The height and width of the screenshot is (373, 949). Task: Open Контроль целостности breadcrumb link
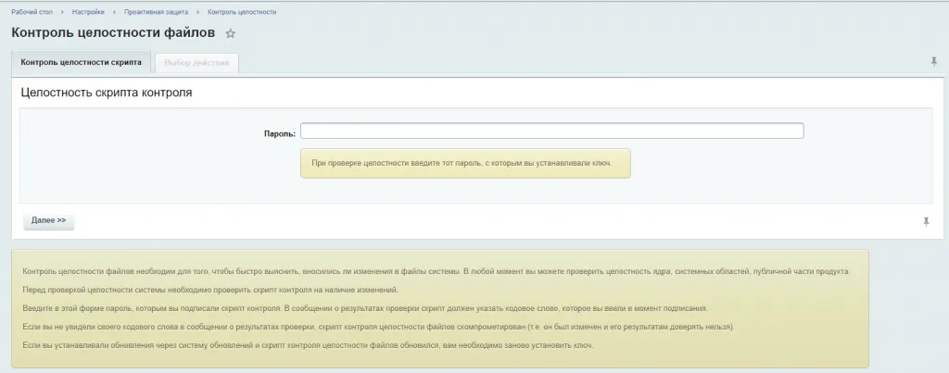(x=241, y=12)
